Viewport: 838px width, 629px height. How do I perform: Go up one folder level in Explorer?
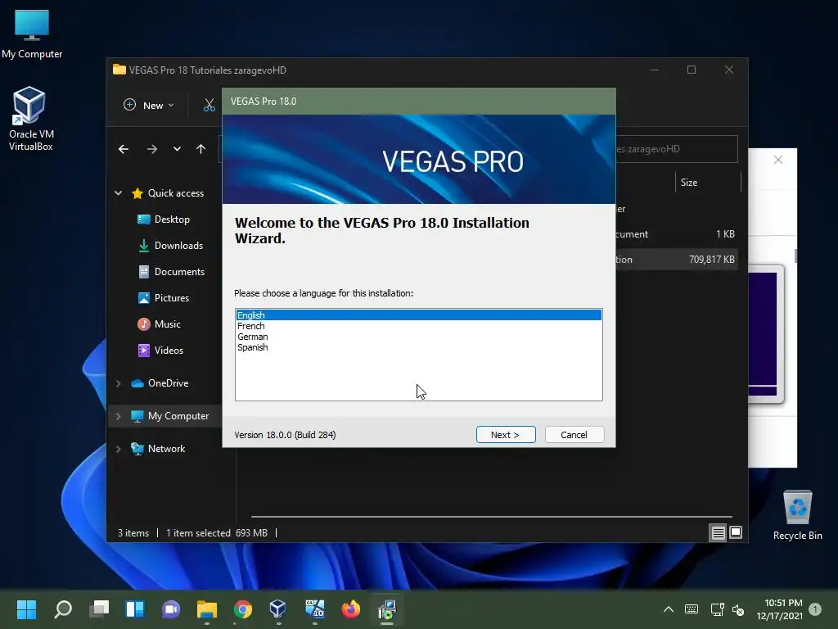(200, 149)
